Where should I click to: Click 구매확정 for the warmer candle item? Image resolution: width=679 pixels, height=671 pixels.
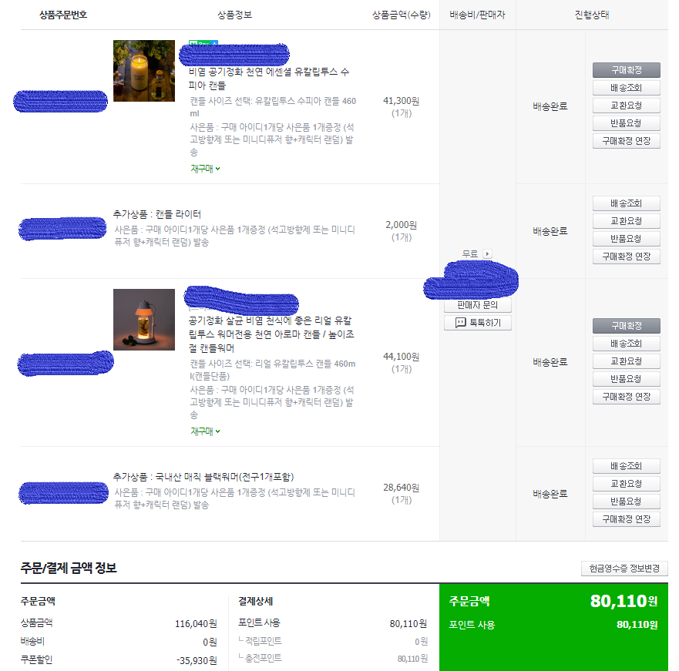click(626, 326)
